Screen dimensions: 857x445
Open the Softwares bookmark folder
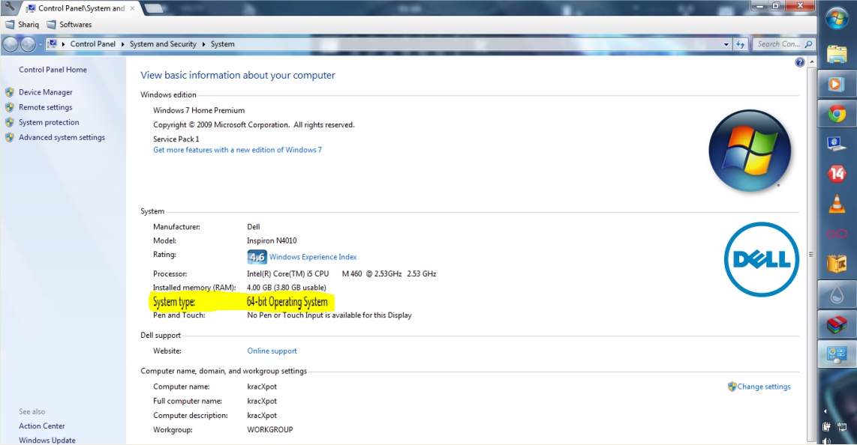click(x=69, y=25)
